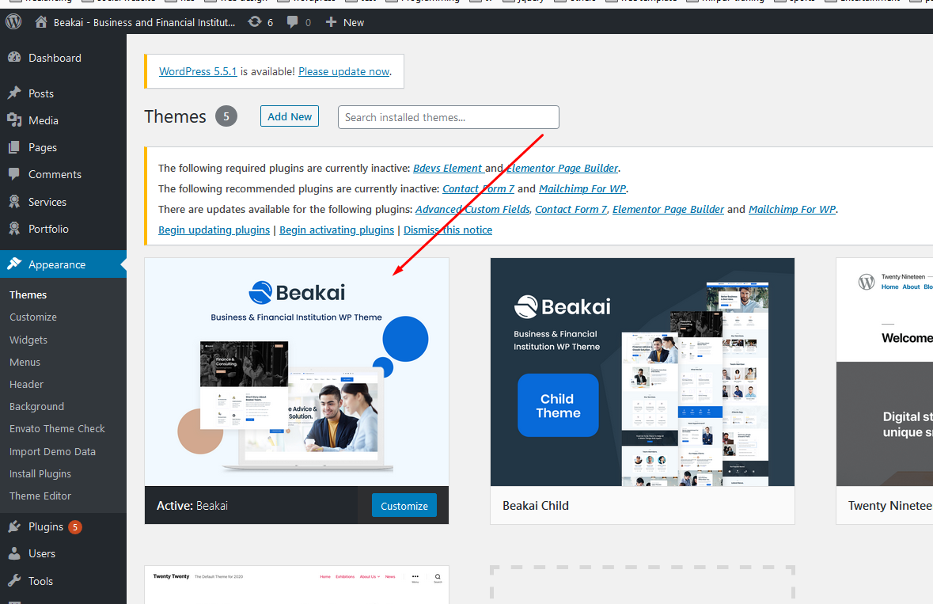Click the Media icon in sidebar
This screenshot has height=604, width=933.
[x=14, y=120]
